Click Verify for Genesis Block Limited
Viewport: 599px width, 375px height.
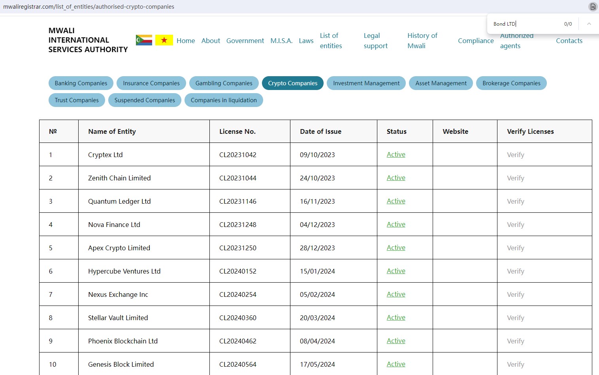tap(515, 364)
